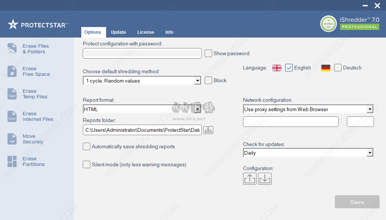The width and height of the screenshot is (386, 220).
Task: Click the Erase Files & Folders label
Action: pyautogui.click(x=36, y=49)
